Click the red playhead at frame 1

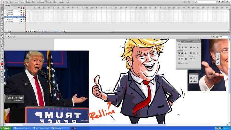(x=25, y=8)
